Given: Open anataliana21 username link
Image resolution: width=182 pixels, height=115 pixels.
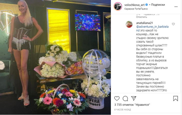Looking at the screenshot, I should pyautogui.click(x=144, y=23).
